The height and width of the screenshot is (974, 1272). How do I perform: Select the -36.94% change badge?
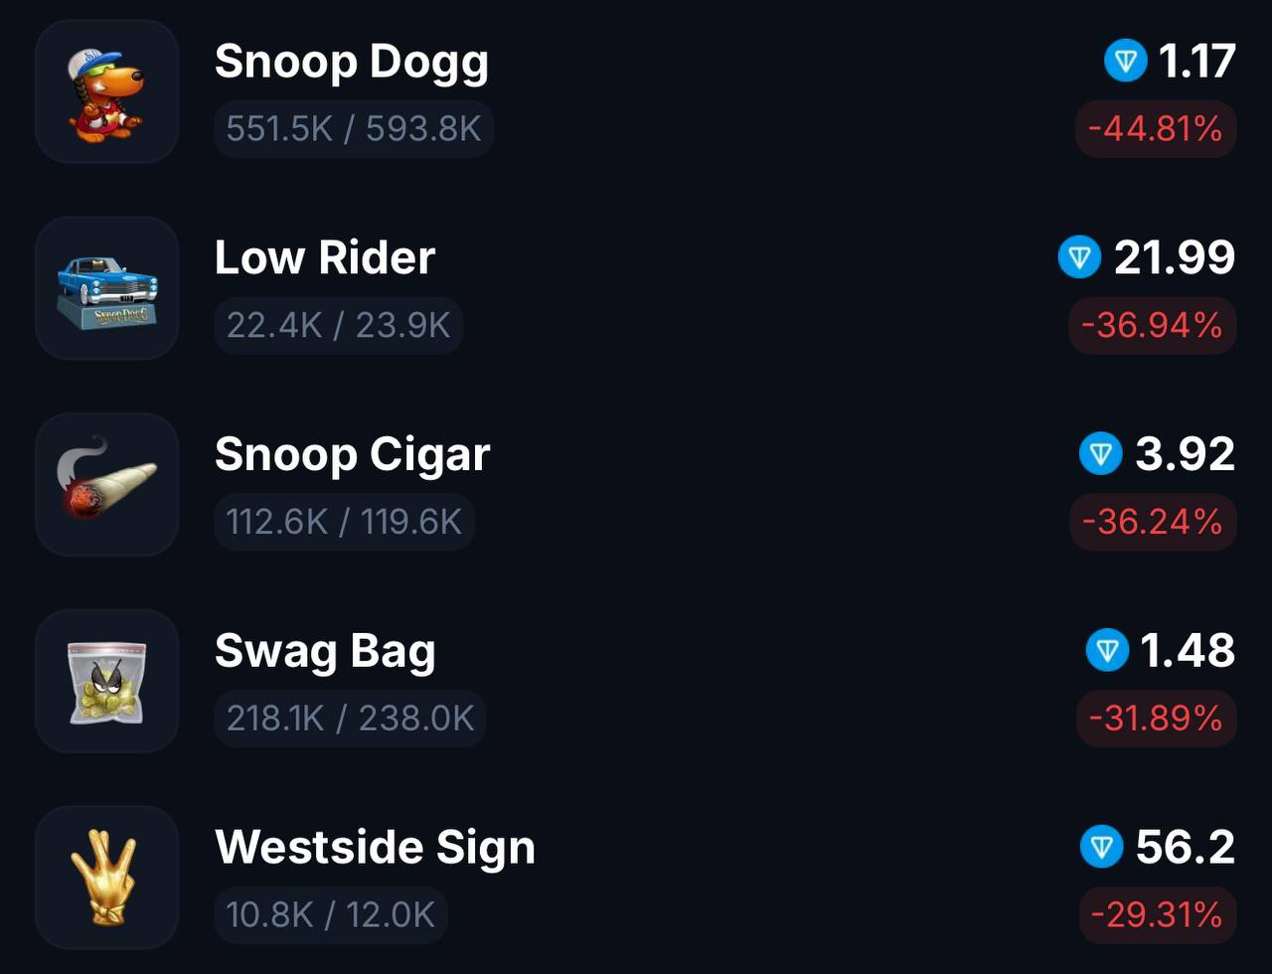click(1153, 325)
